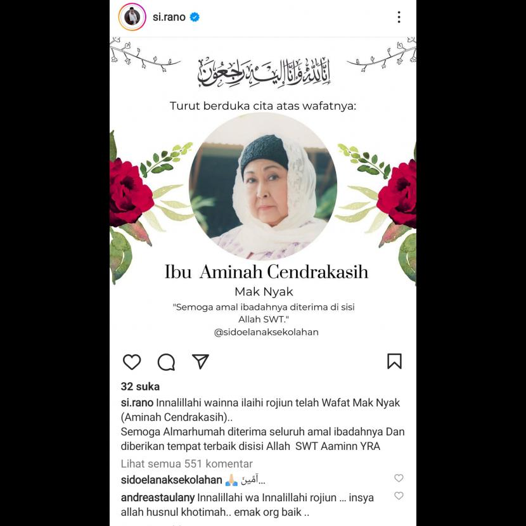Like the sidoelanaksekolahan comment
The height and width of the screenshot is (526, 526).
click(x=399, y=478)
